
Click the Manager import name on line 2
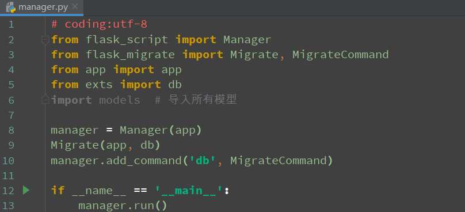click(247, 40)
